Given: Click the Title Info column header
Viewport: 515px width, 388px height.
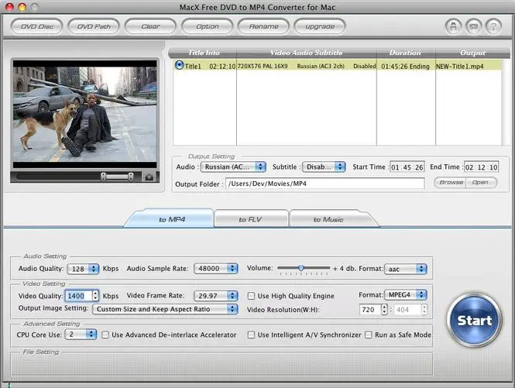Looking at the screenshot, I should click(204, 53).
